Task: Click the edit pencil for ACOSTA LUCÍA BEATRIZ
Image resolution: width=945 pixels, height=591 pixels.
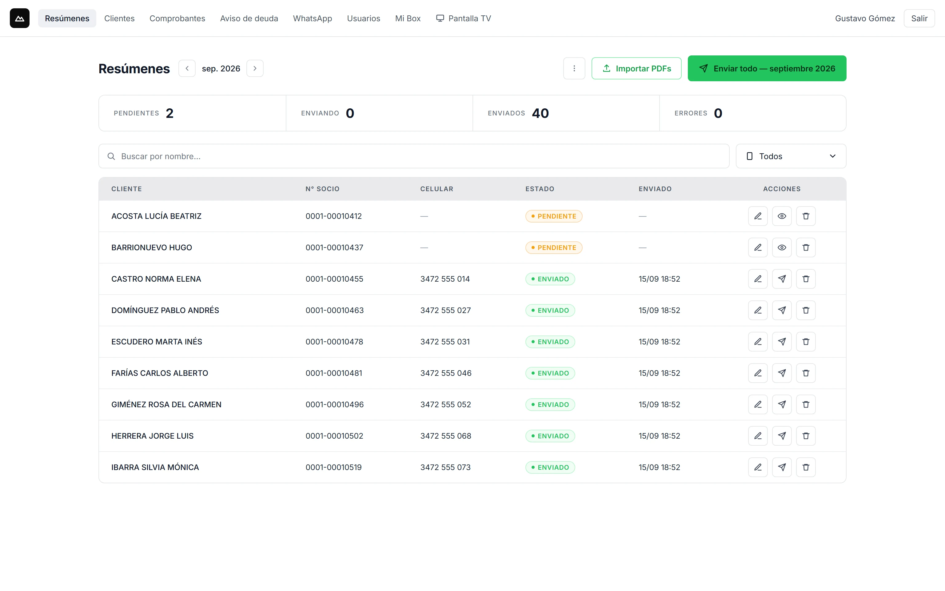Action: [758, 216]
